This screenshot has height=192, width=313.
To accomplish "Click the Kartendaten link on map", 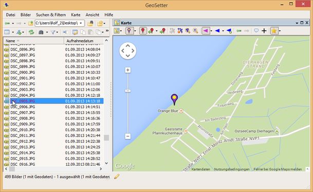I will coord(200,169).
